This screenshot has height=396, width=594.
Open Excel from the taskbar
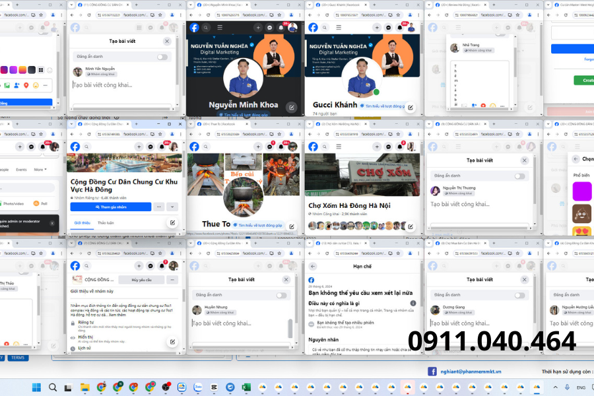(x=246, y=387)
